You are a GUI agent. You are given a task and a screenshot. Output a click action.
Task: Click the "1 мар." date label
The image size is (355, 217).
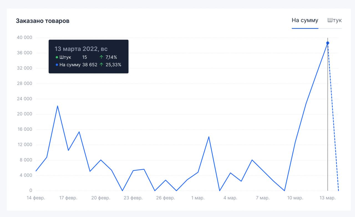pyautogui.click(x=198, y=198)
